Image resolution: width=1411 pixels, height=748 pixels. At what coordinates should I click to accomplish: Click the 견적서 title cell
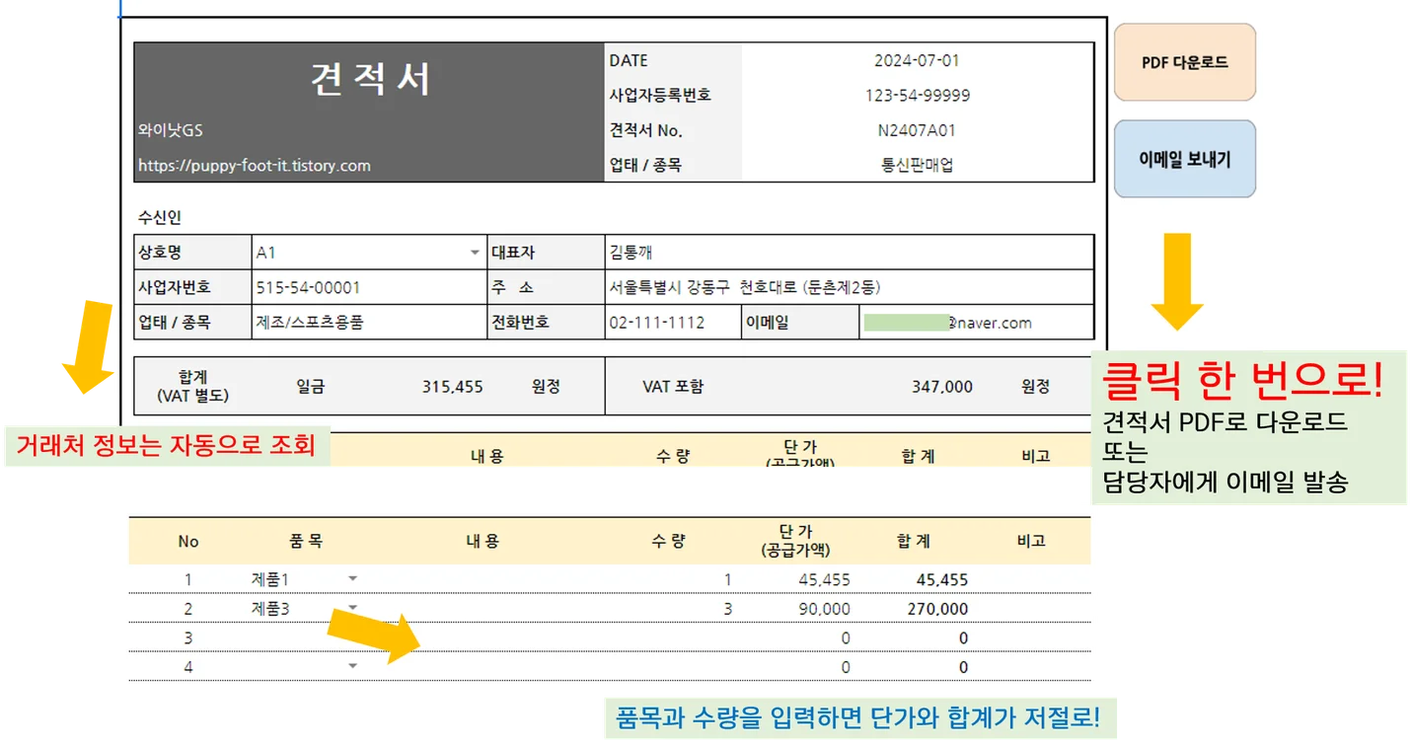click(370, 79)
